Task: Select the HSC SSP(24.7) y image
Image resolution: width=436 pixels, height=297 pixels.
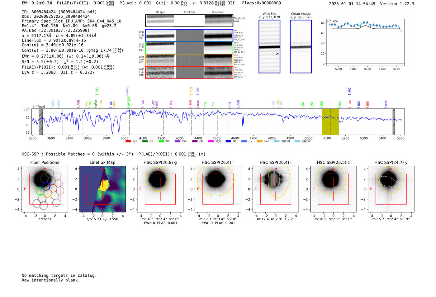Action: [x=391, y=189]
